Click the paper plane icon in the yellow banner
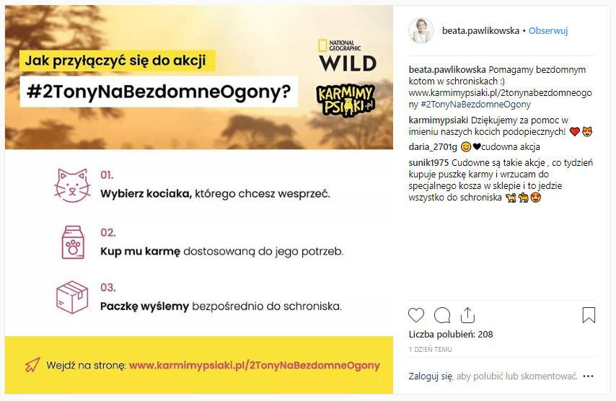 32,364
